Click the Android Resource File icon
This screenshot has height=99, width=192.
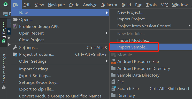(113, 61)
